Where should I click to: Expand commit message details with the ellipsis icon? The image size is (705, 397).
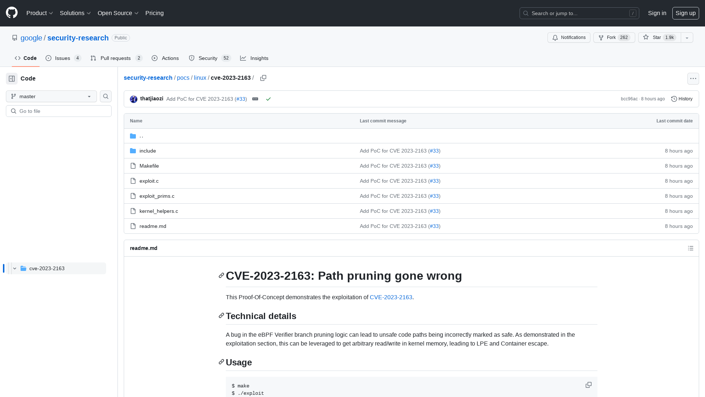pos(255,99)
